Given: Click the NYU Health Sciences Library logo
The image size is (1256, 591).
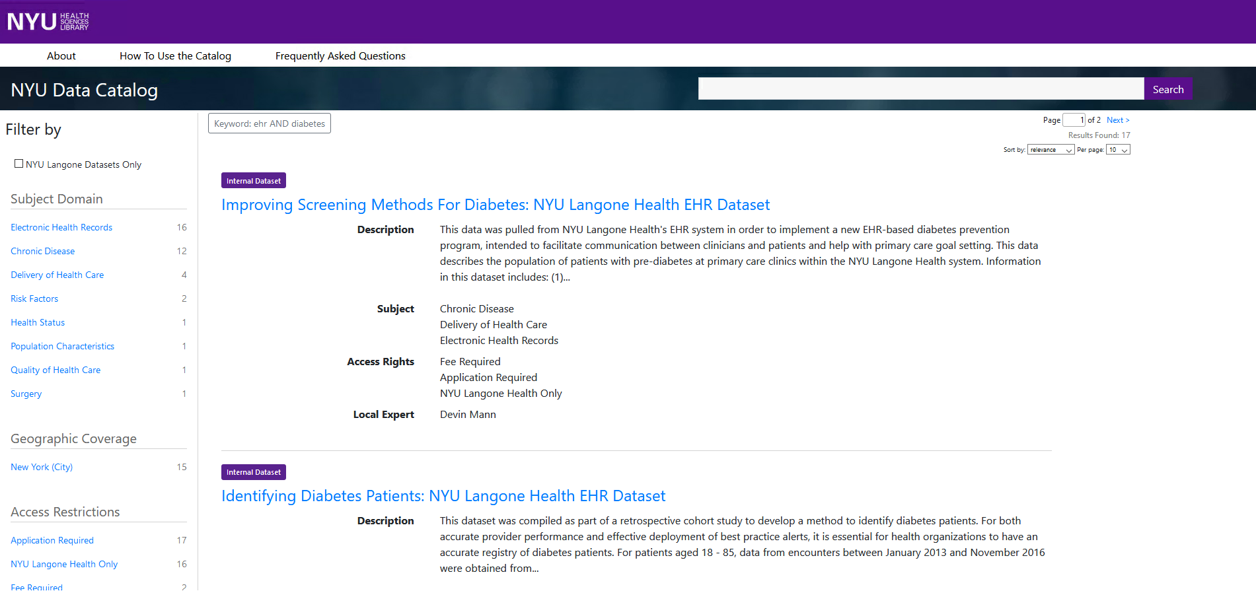Looking at the screenshot, I should (48, 22).
